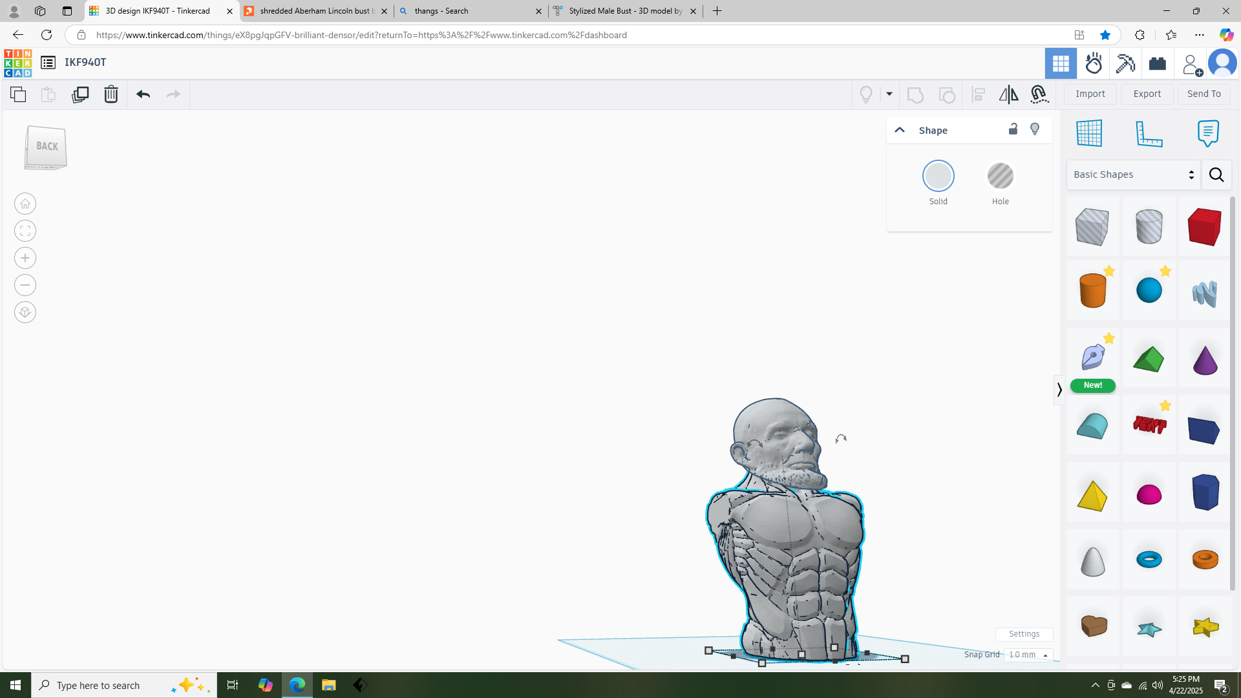Viewport: 1241px width, 698px height.
Task: Collapse the Shape panel chevron
Action: pyautogui.click(x=899, y=130)
